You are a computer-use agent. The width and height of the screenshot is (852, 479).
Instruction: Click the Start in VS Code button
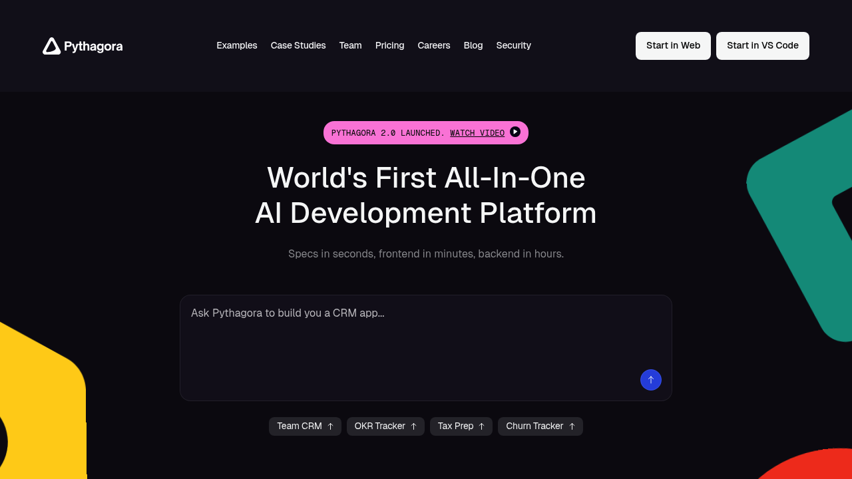[762, 46]
